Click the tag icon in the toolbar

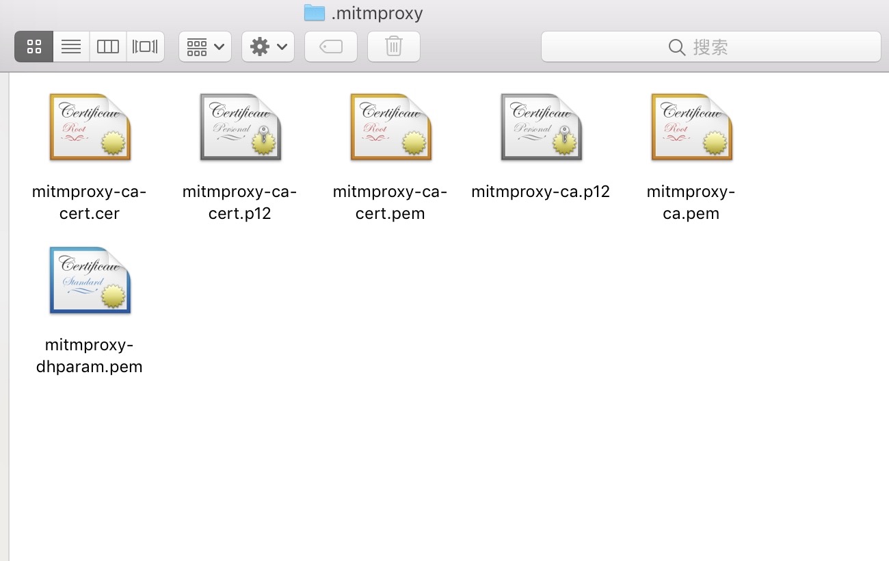tap(330, 46)
